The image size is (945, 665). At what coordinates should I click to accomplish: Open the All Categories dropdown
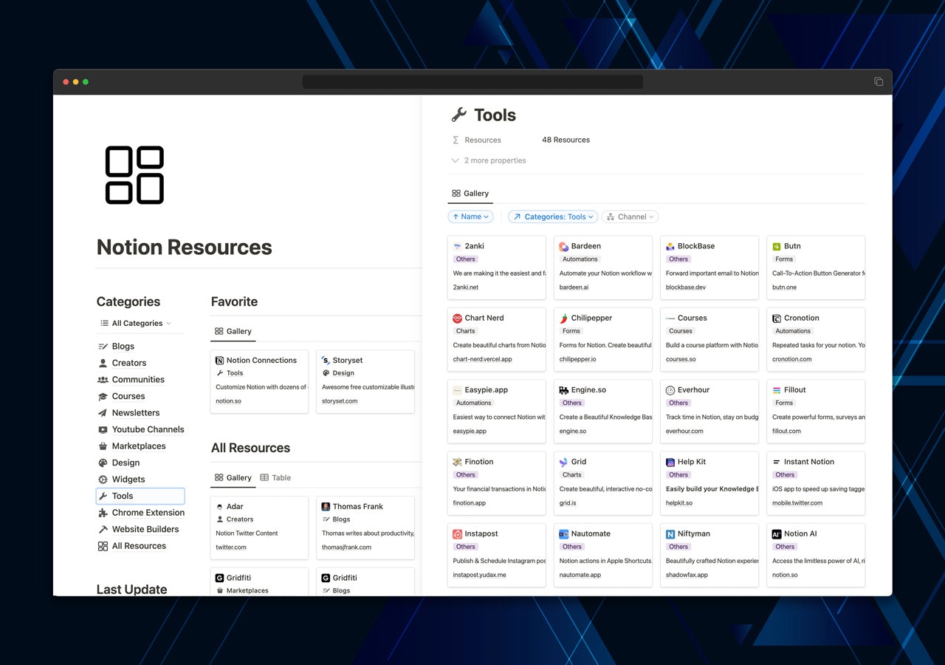136,323
